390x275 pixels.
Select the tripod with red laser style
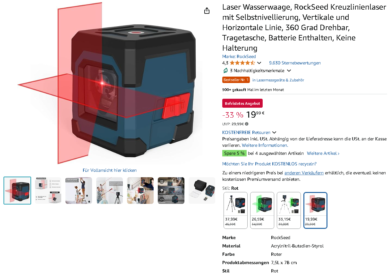click(235, 210)
